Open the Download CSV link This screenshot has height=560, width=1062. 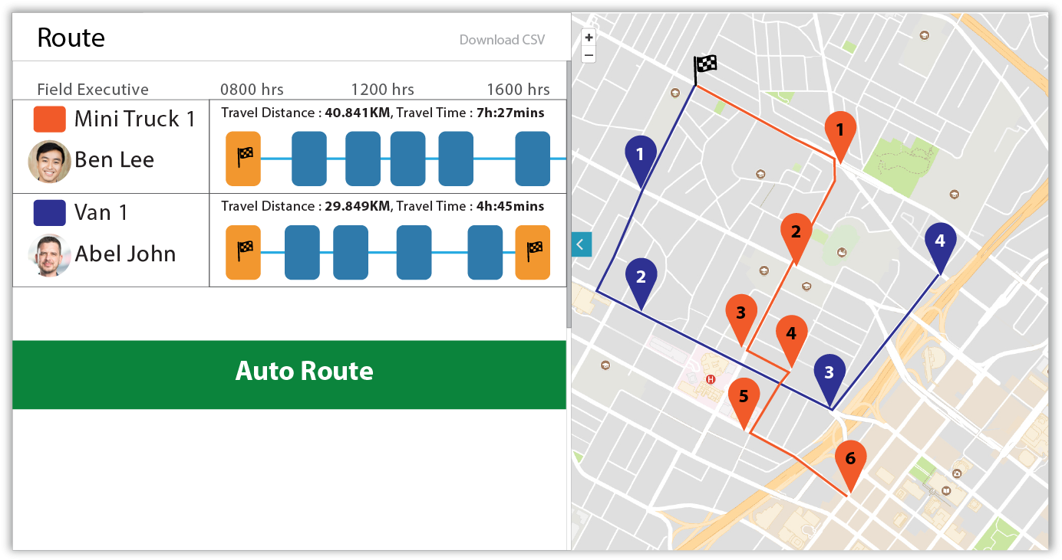click(501, 39)
